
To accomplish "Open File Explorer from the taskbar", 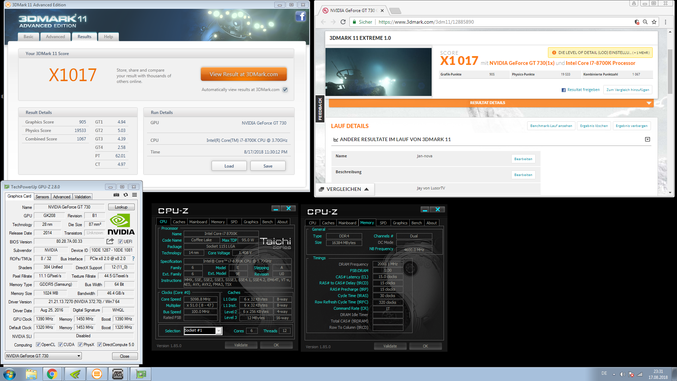I will click(x=31, y=374).
